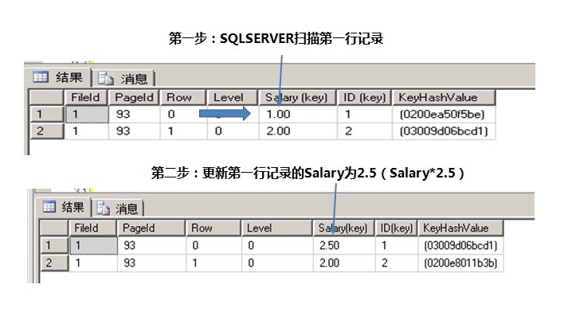Click the Salary cell showing 1.00
Image resolution: width=568 pixels, height=312 pixels.
coord(298,115)
